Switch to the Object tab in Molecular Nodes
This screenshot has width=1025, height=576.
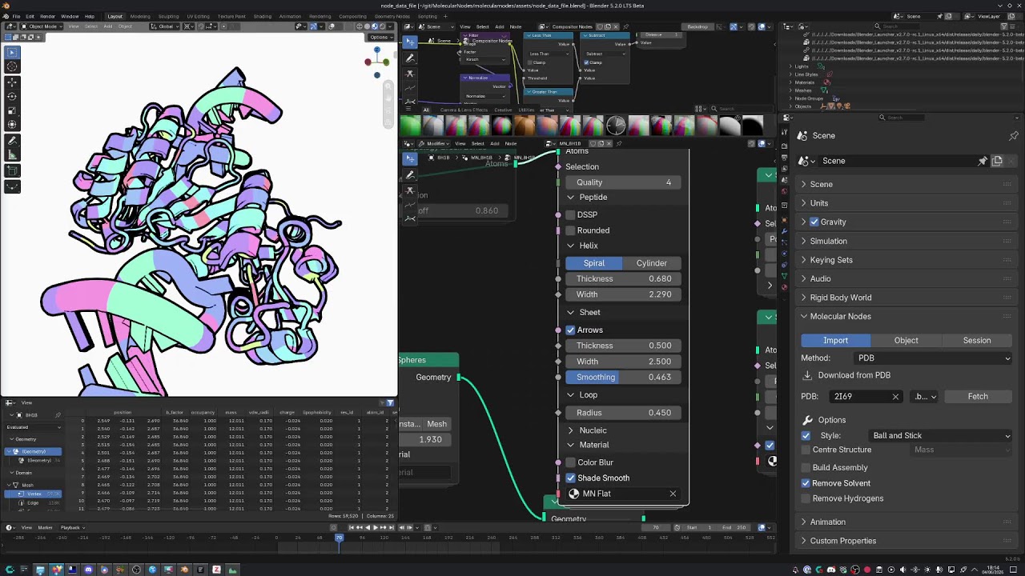pos(906,341)
